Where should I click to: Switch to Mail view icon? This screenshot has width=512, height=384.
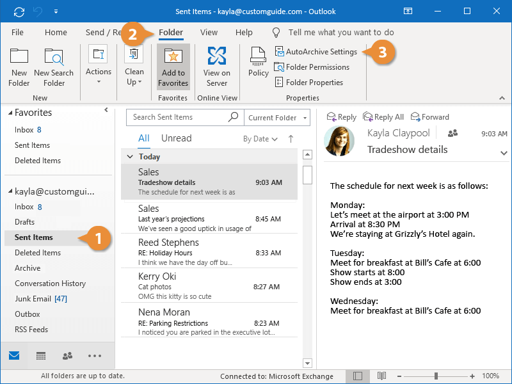click(14, 356)
